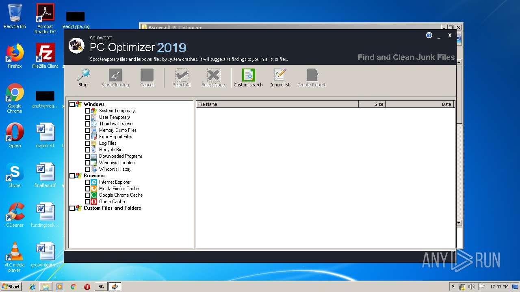Click the Mozila Firefox Cache icon
The height and width of the screenshot is (292, 520).
click(x=94, y=189)
